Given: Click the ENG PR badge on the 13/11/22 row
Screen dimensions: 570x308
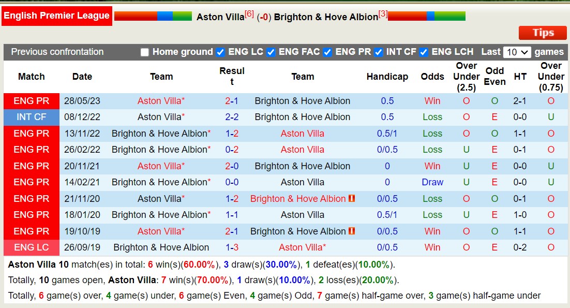Looking at the screenshot, I should [x=31, y=133].
